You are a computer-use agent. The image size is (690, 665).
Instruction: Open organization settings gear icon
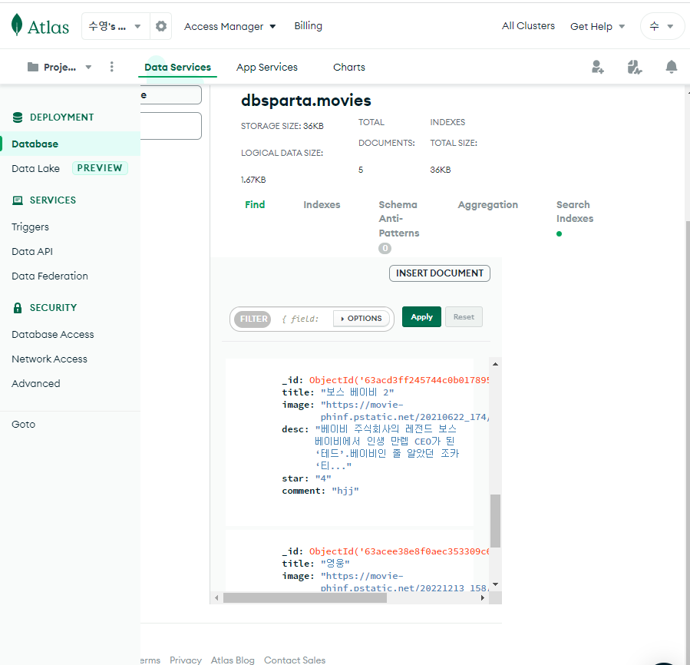coord(161,26)
